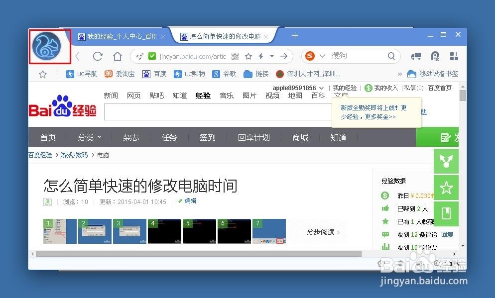The height and width of the screenshot is (298, 495).
Task: Select 网页 in Baidu top nav
Action: [134, 96]
